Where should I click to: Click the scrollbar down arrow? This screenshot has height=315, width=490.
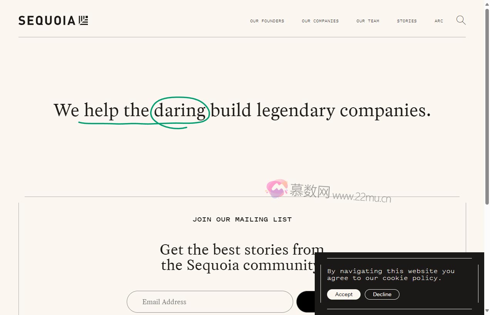tap(487, 311)
